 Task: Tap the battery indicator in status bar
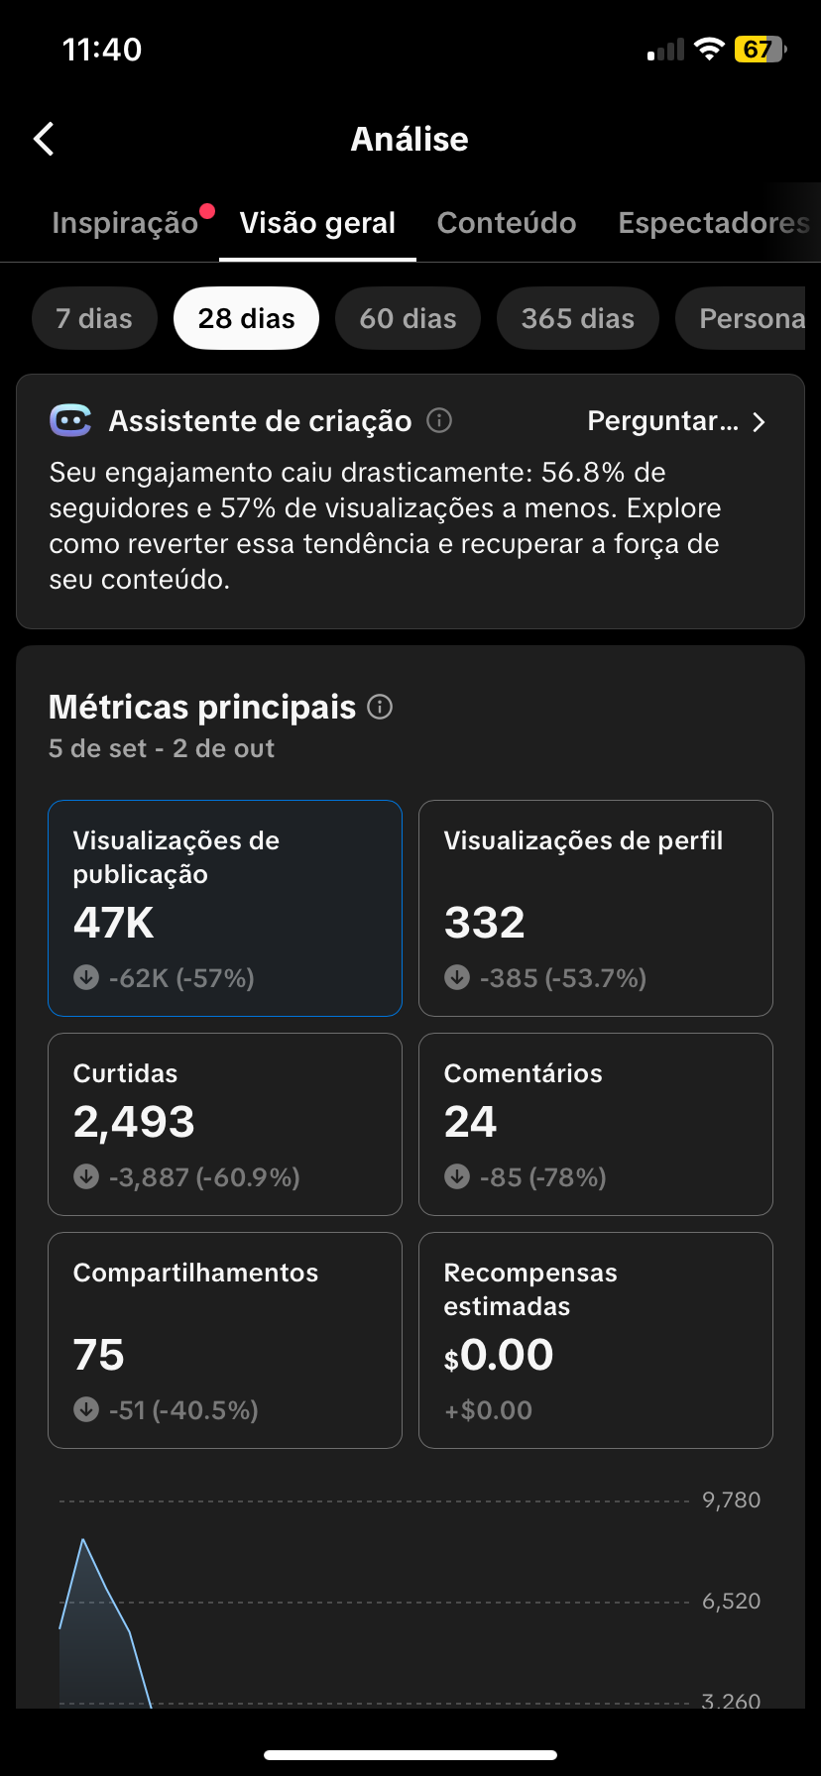click(760, 50)
